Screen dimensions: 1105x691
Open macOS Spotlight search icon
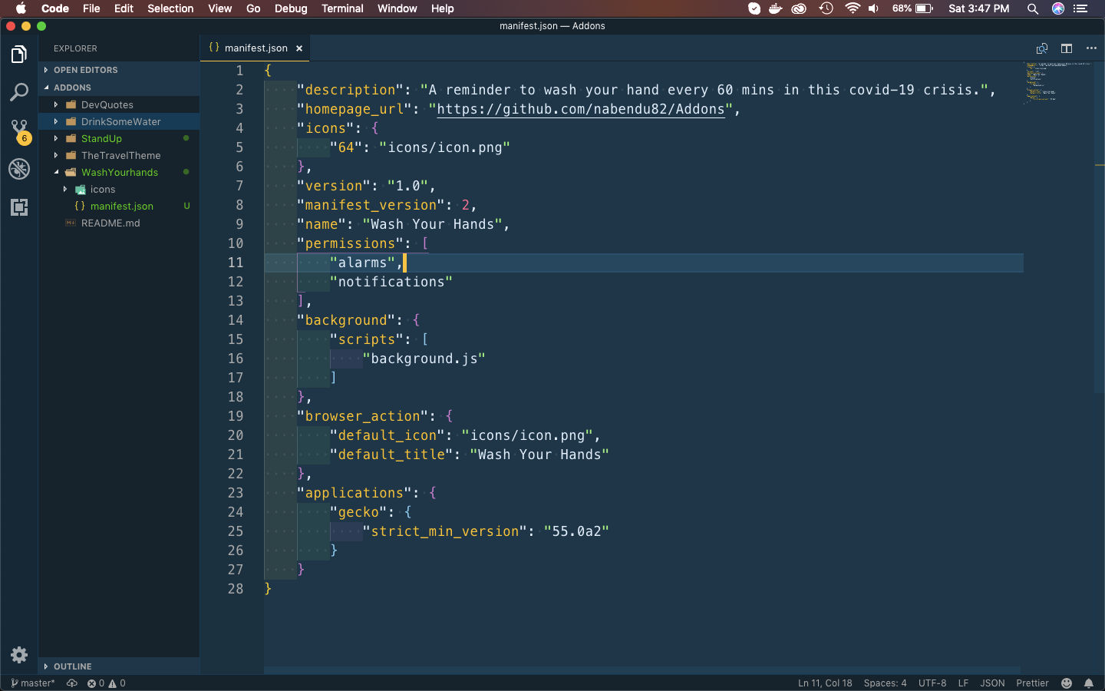[1033, 8]
